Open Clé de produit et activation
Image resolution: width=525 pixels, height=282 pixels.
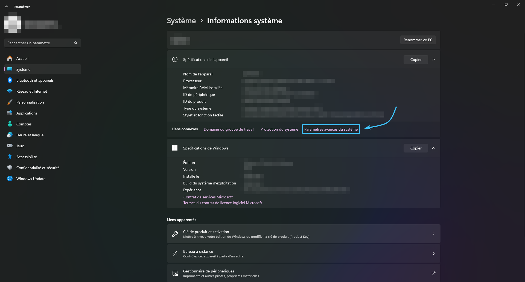click(304, 234)
